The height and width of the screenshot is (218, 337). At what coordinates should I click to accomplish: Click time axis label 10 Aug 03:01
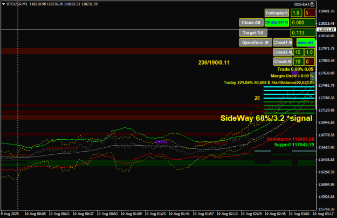[299, 214]
